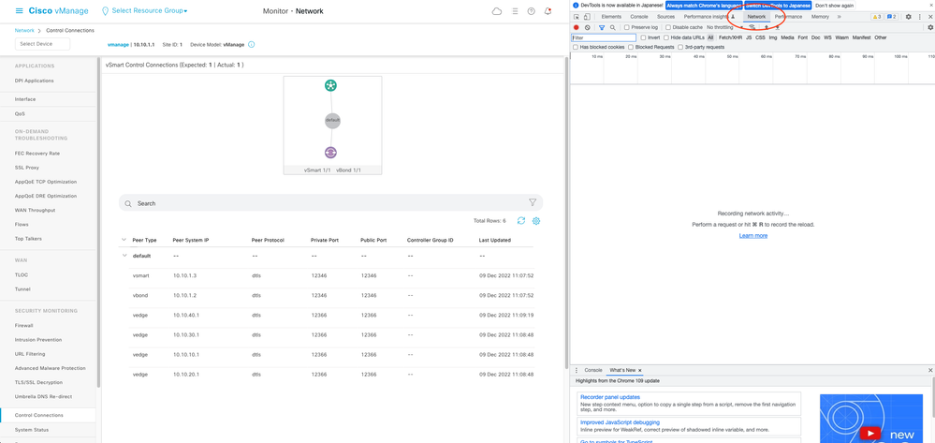Select the Fetch/XHR request type filter
This screenshot has height=443, width=935.
coord(730,37)
